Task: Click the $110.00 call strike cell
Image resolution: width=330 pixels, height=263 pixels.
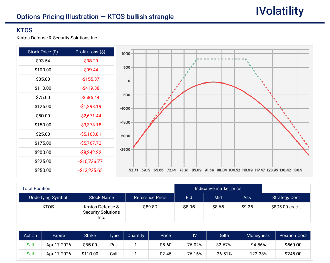Action: [90, 254]
